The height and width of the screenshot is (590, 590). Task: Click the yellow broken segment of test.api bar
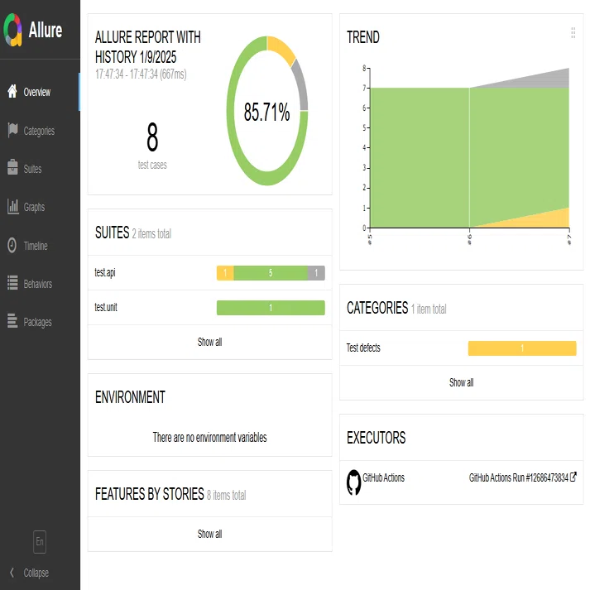[225, 273]
